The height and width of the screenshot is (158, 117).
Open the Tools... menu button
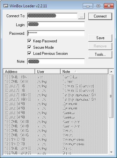tap(100, 54)
